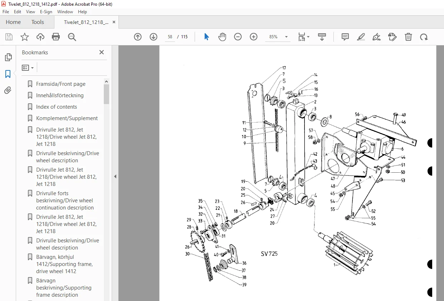Open the Innehållsförteckning bookmark
The width and height of the screenshot is (444, 301).
pos(60,95)
